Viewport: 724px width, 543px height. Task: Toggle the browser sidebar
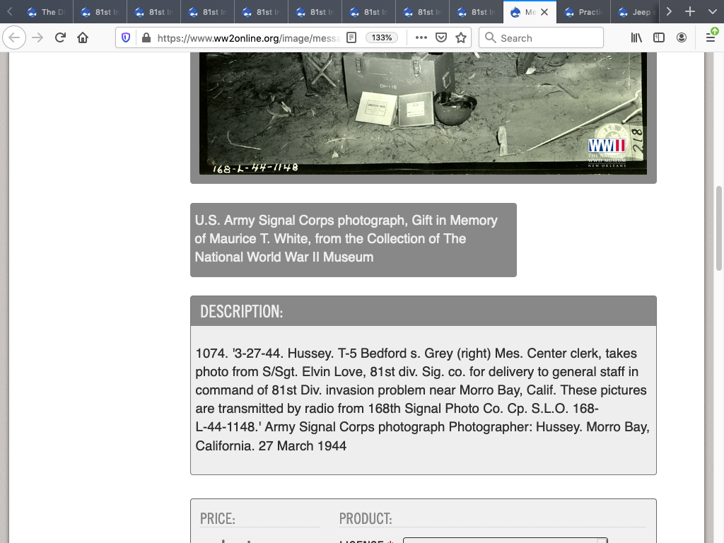point(659,38)
